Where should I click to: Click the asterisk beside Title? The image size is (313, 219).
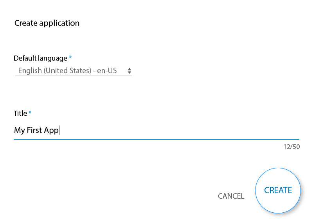pyautogui.click(x=30, y=113)
